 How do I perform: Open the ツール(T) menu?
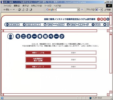tap(48, 6)
